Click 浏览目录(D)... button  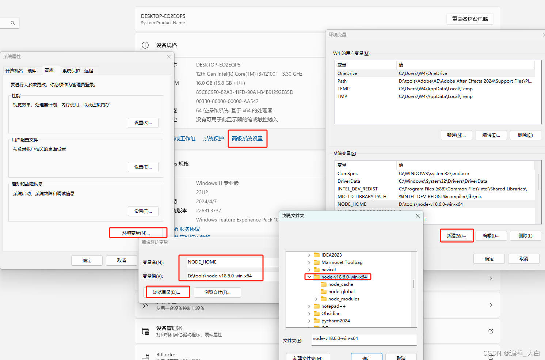tap(167, 292)
